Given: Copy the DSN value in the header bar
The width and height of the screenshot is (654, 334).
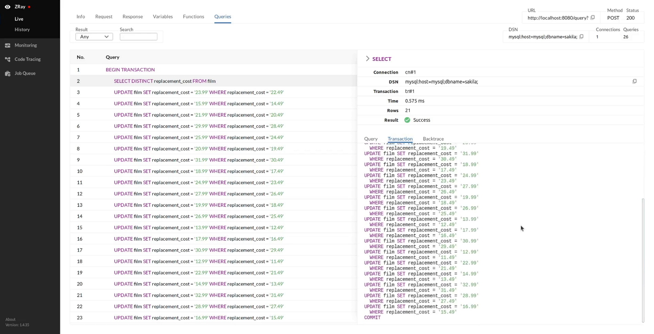Looking at the screenshot, I should click(581, 36).
